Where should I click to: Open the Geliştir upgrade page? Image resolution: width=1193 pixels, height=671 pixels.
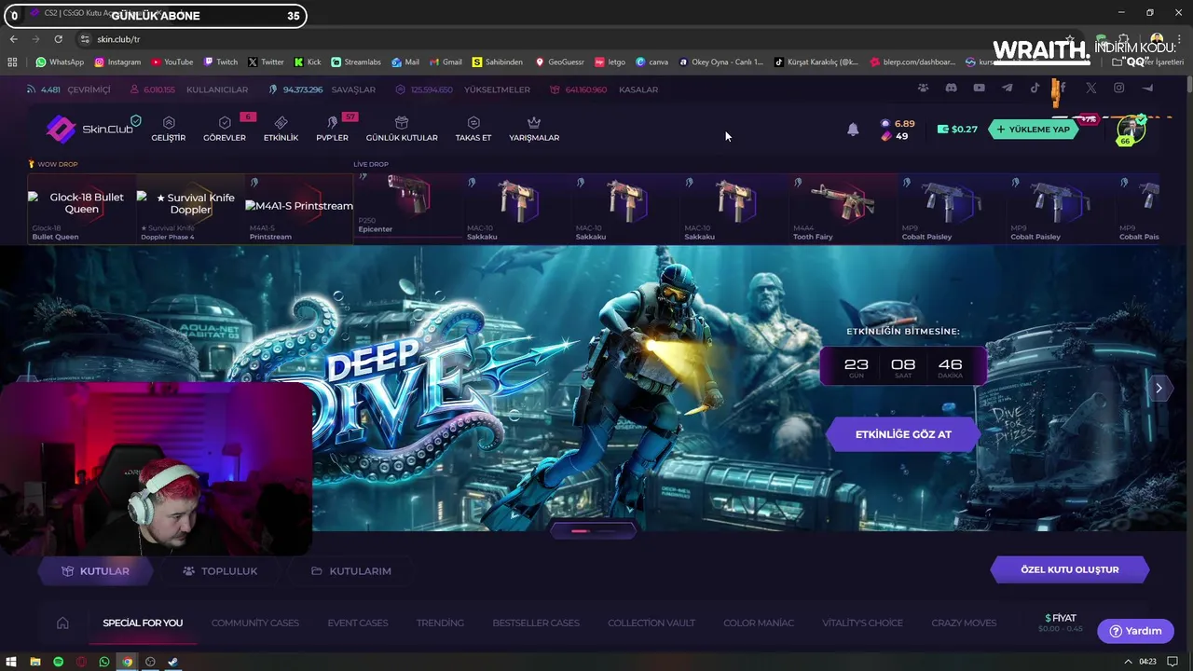point(169,129)
